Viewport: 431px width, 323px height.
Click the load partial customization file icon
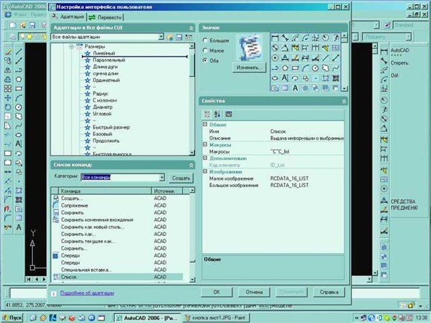pos(170,37)
